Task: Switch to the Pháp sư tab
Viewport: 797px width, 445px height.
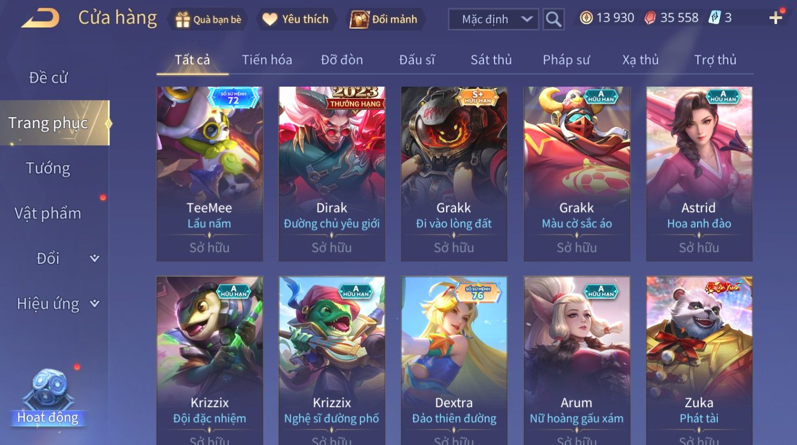Action: (x=566, y=60)
